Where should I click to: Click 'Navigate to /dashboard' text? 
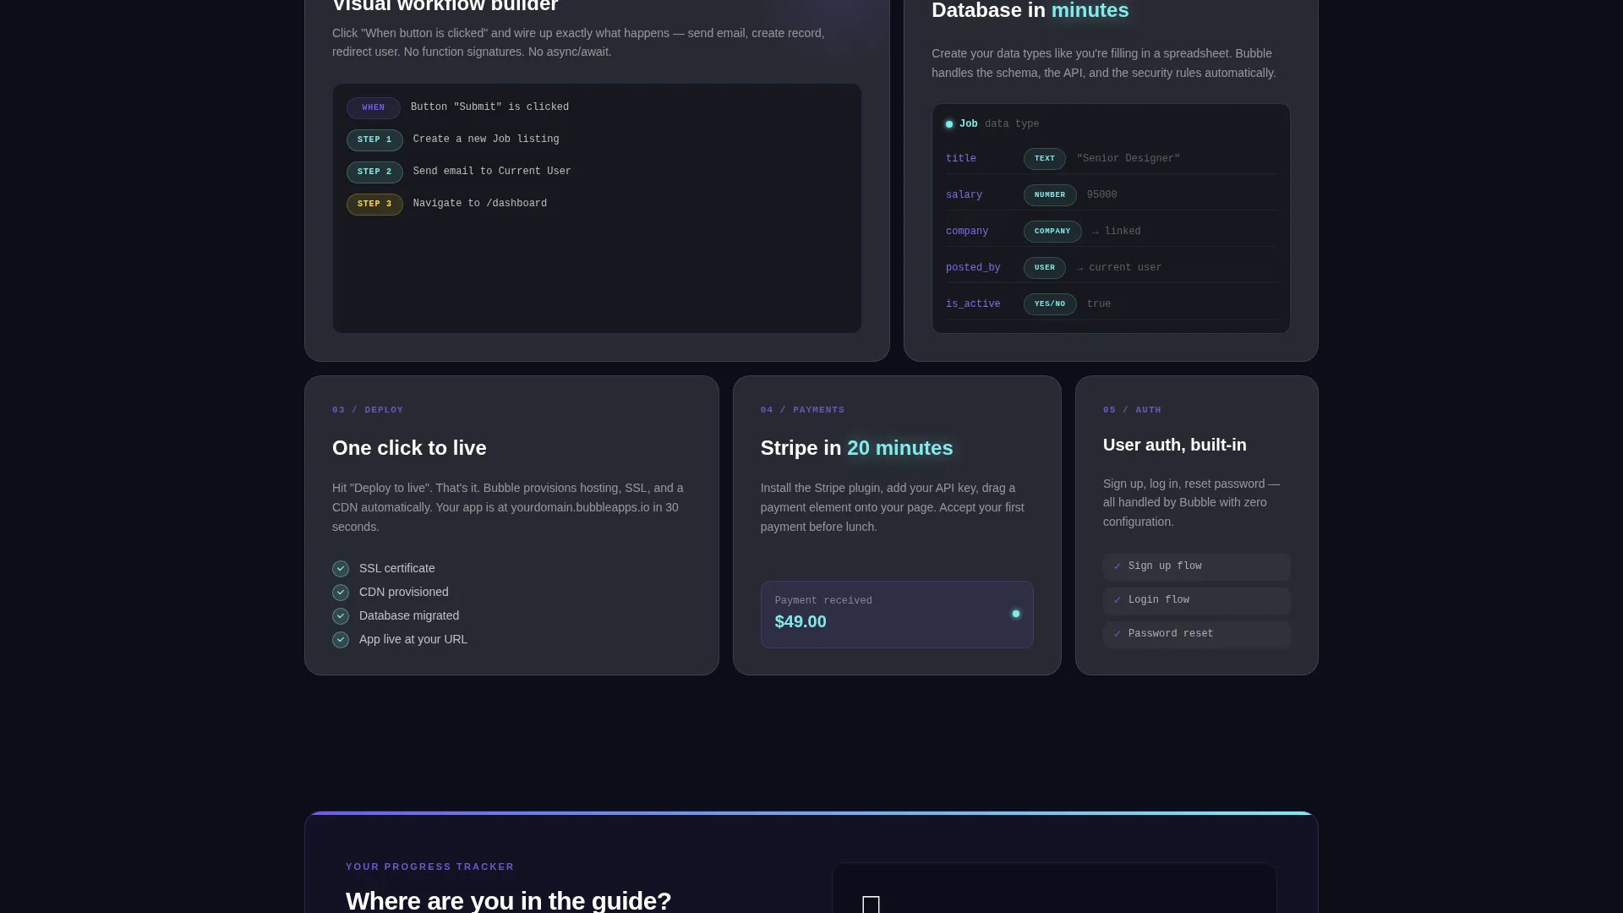point(480,204)
